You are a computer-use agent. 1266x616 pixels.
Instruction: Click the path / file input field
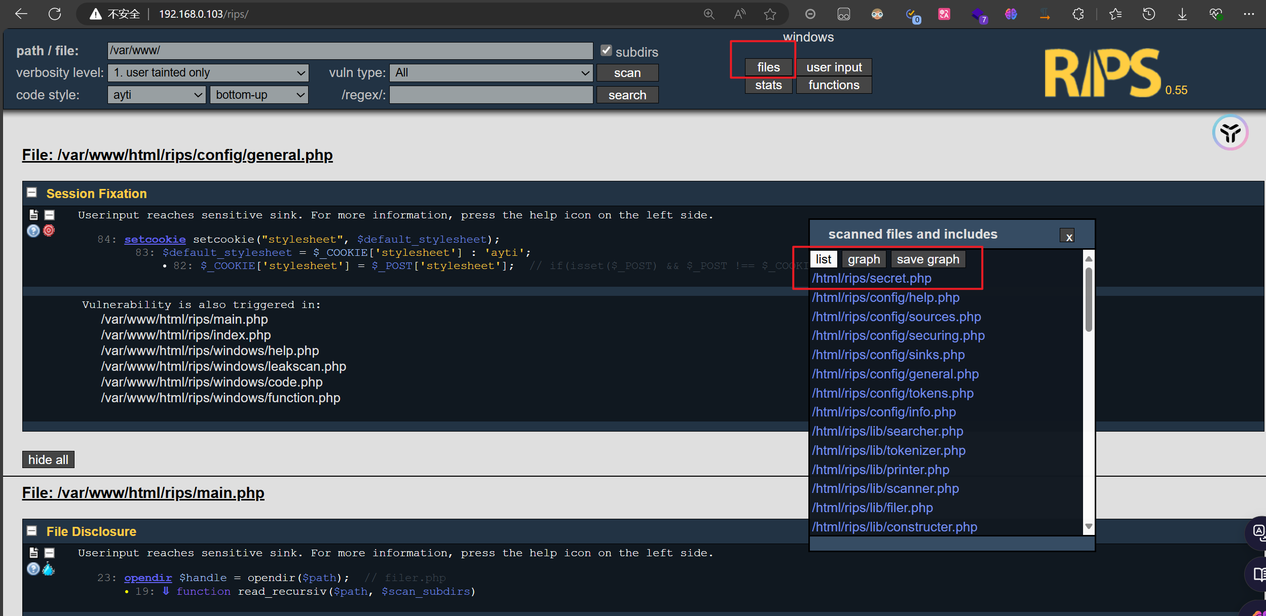click(x=350, y=50)
